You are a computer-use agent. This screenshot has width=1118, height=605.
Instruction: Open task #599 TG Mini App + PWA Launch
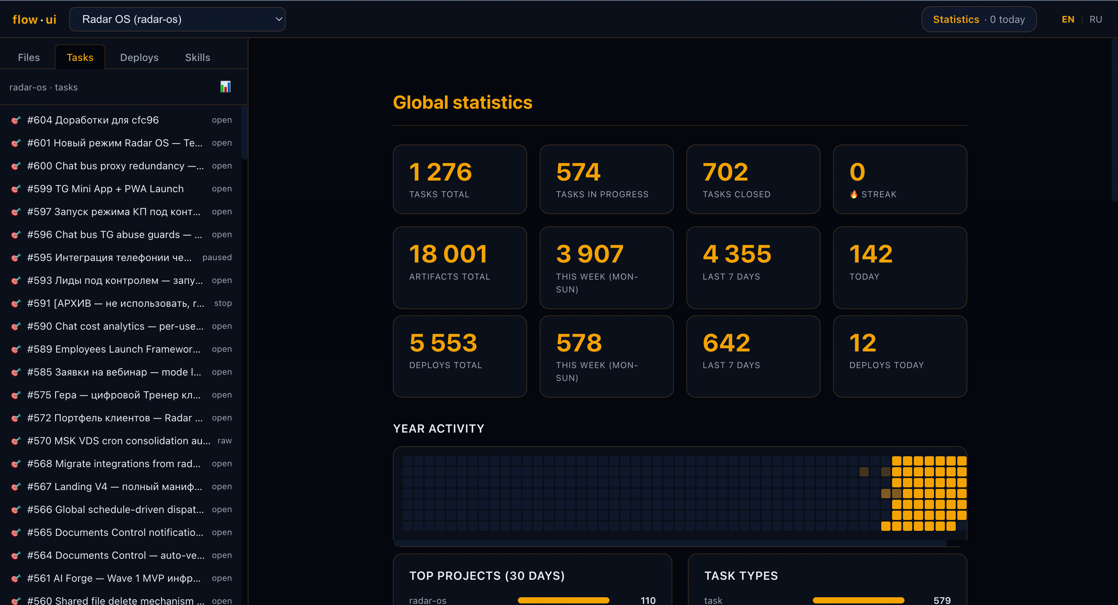click(x=122, y=189)
